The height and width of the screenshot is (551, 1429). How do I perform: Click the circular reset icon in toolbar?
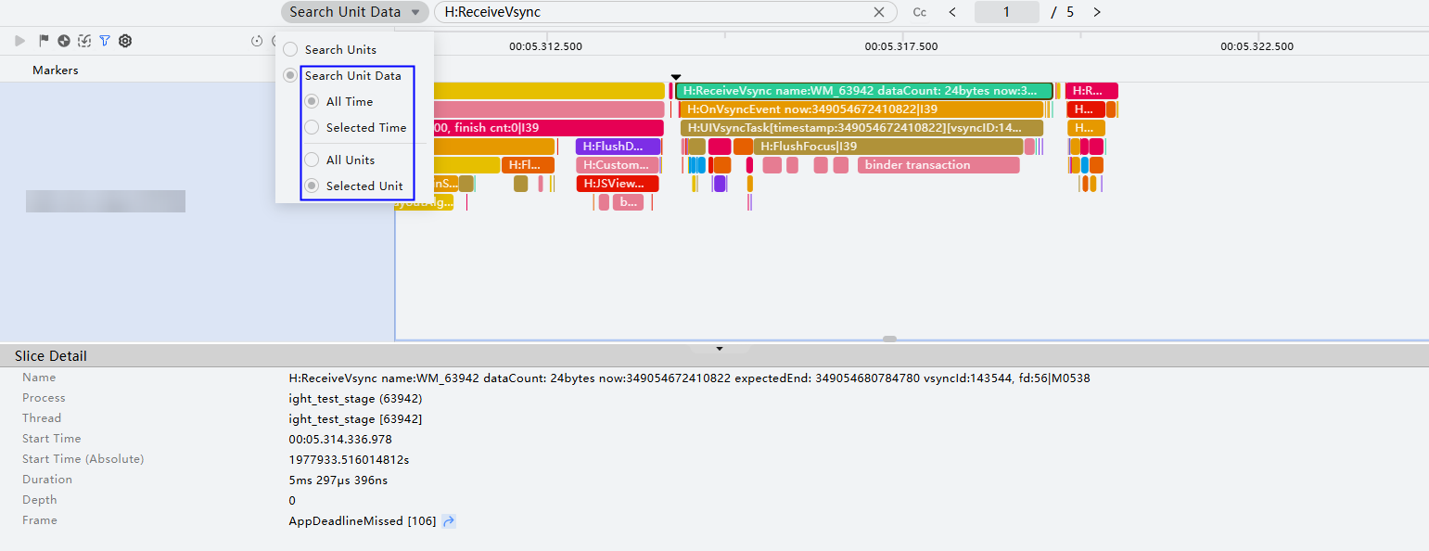pos(257,41)
